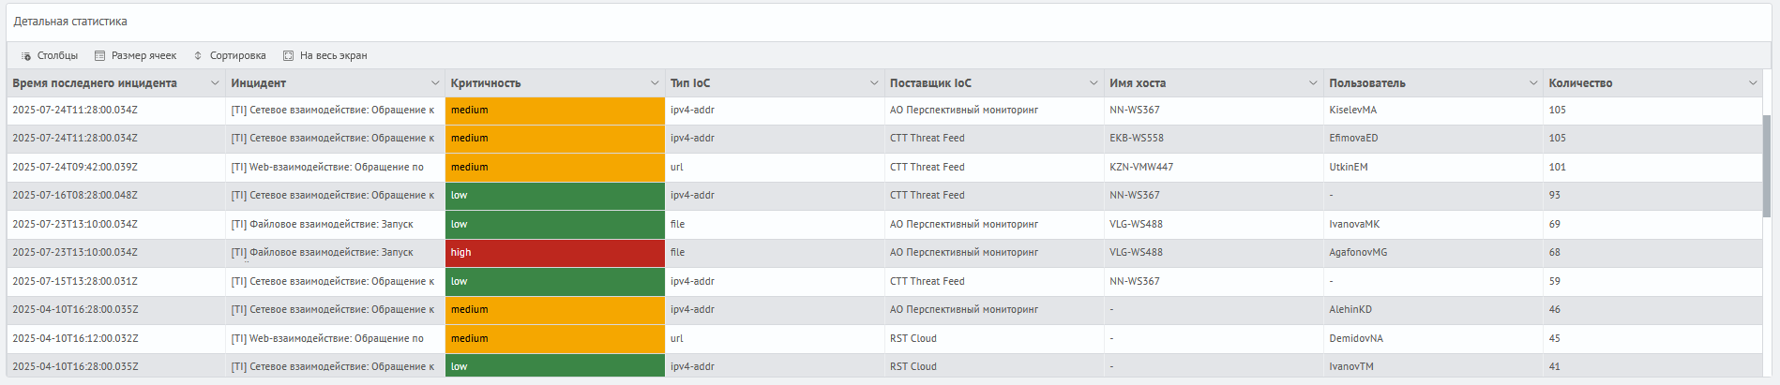Click the EKB-WS558 host name cell
1780x385 pixels.
[1136, 139]
